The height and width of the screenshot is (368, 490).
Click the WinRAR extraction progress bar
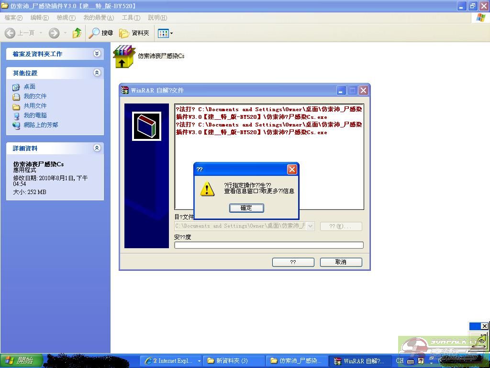click(268, 245)
